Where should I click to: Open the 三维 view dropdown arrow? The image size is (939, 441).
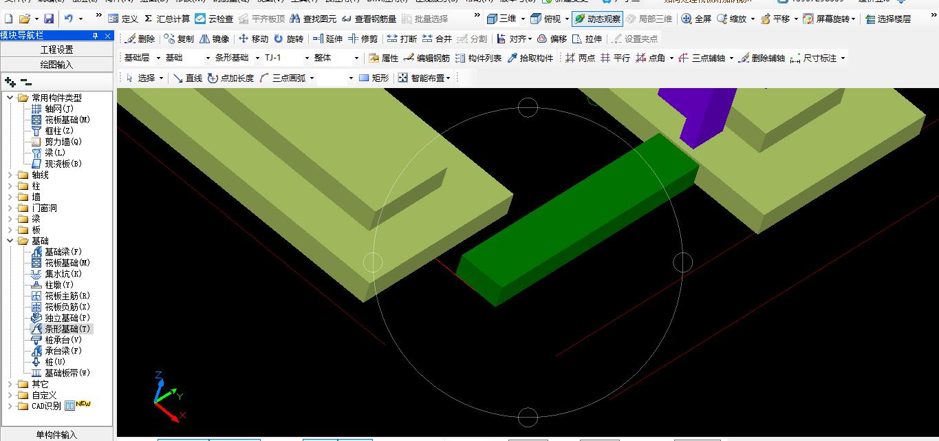(x=523, y=19)
